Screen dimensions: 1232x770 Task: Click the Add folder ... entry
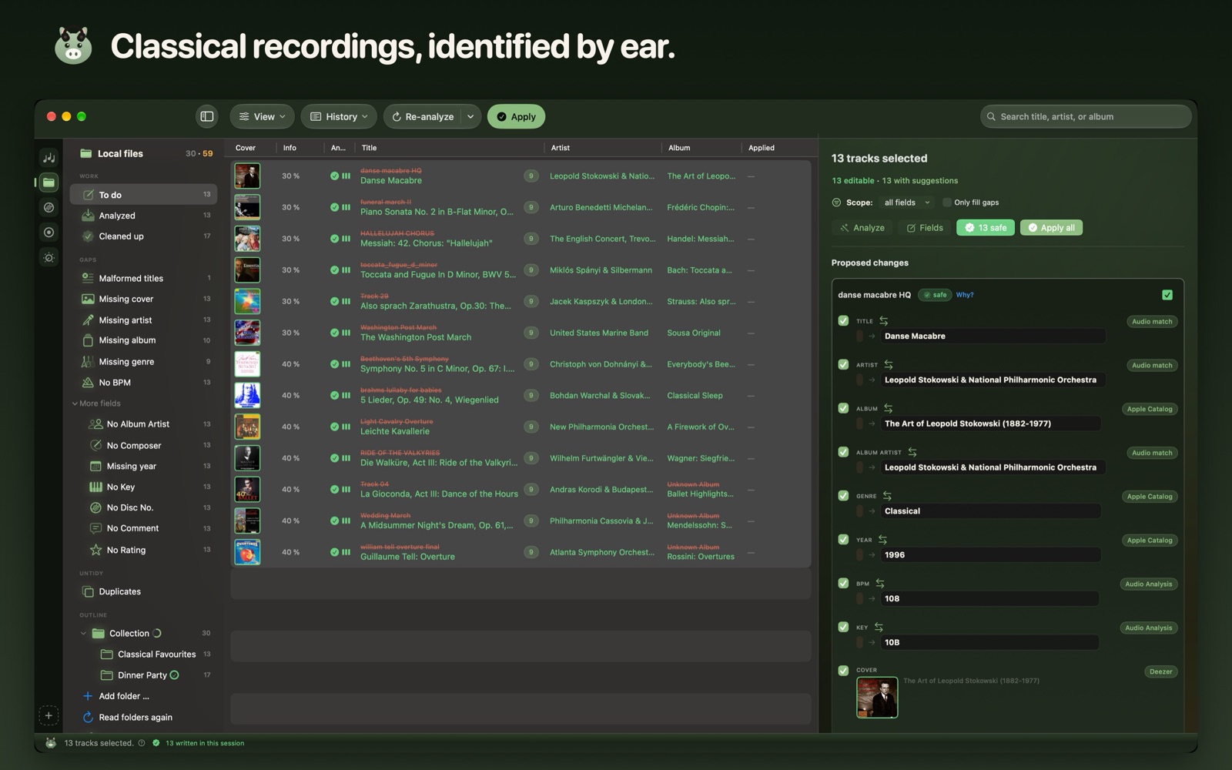(x=124, y=696)
